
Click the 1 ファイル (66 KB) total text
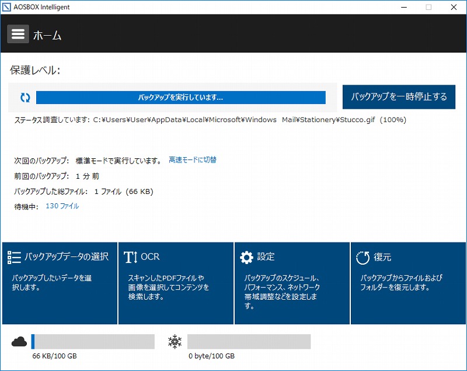point(124,192)
